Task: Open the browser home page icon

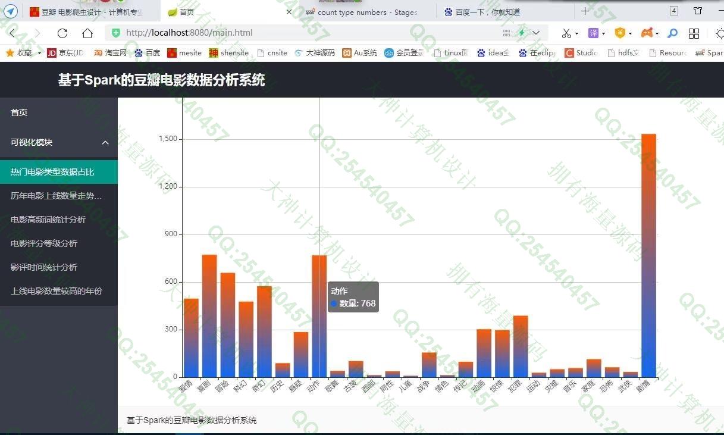Action: pos(87,33)
